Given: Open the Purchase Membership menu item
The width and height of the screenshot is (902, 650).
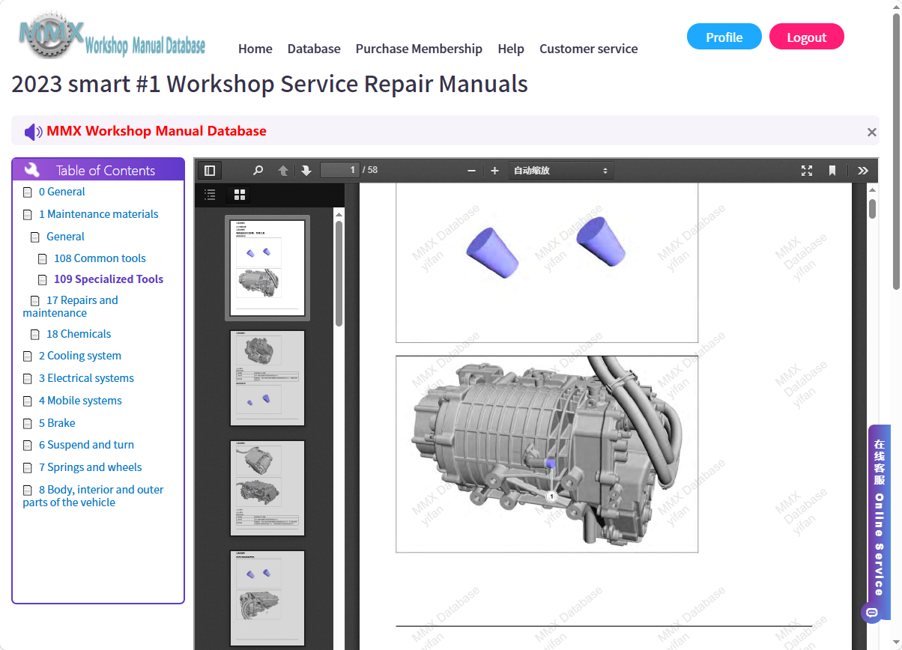Looking at the screenshot, I should pyautogui.click(x=419, y=49).
